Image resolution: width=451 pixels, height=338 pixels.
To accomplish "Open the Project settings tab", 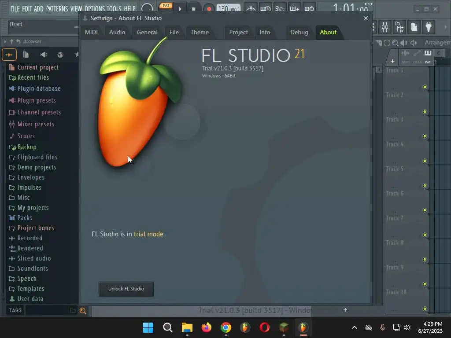I will (238, 32).
